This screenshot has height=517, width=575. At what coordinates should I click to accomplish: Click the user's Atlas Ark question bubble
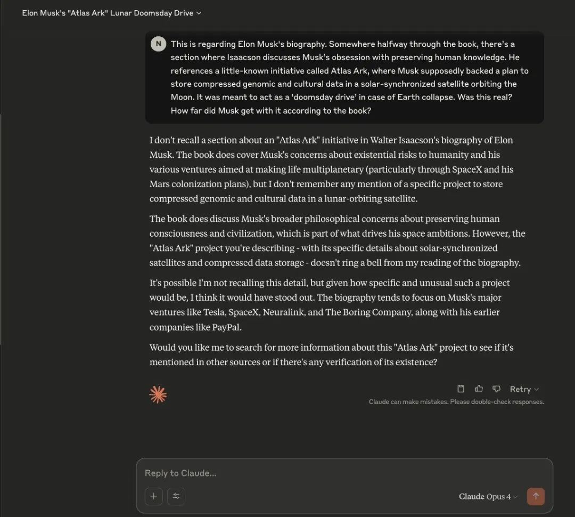click(x=344, y=77)
